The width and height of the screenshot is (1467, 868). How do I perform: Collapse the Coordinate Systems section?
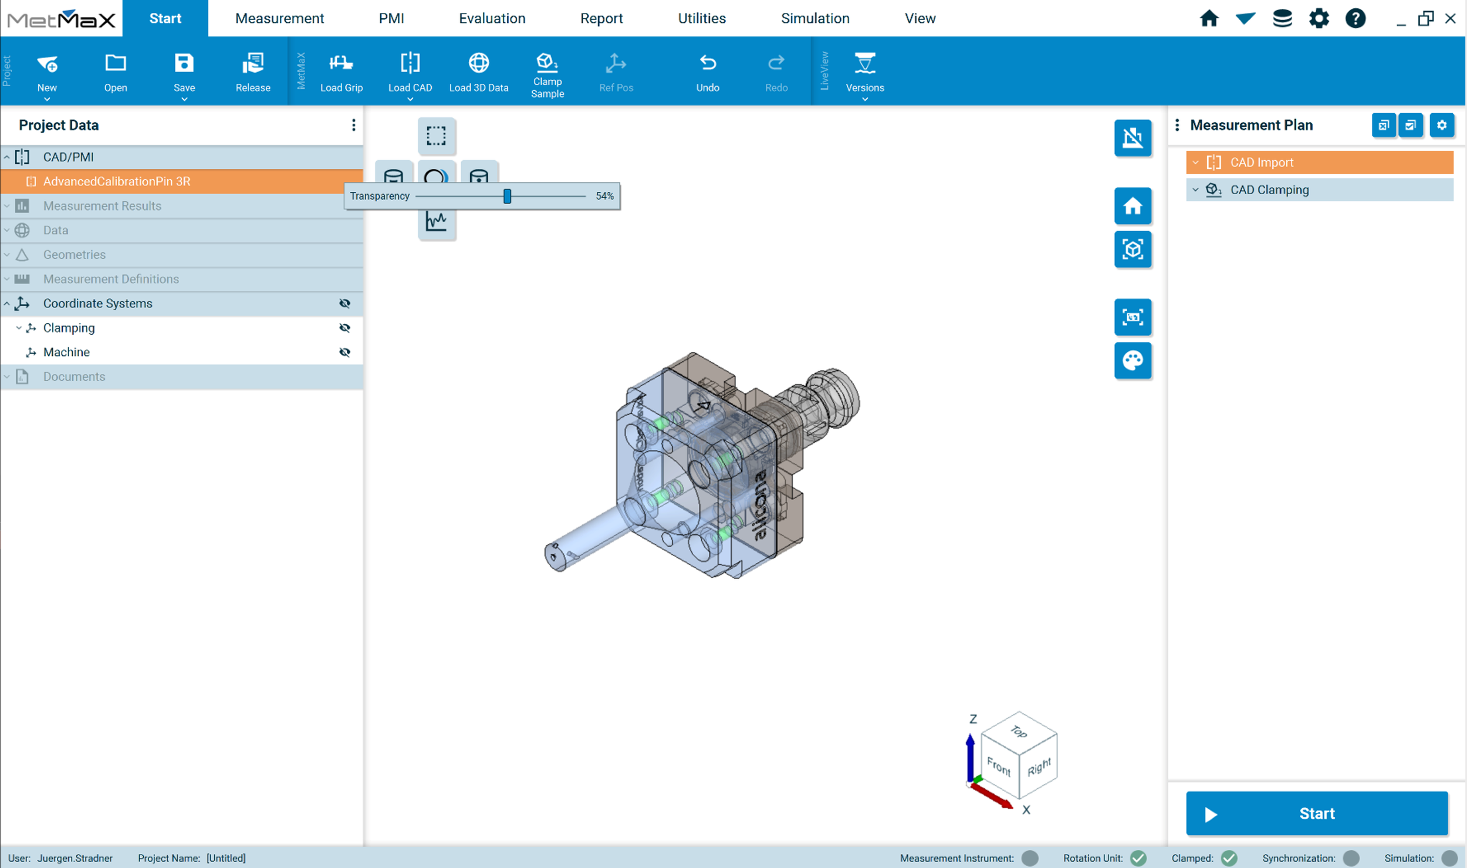[7, 303]
